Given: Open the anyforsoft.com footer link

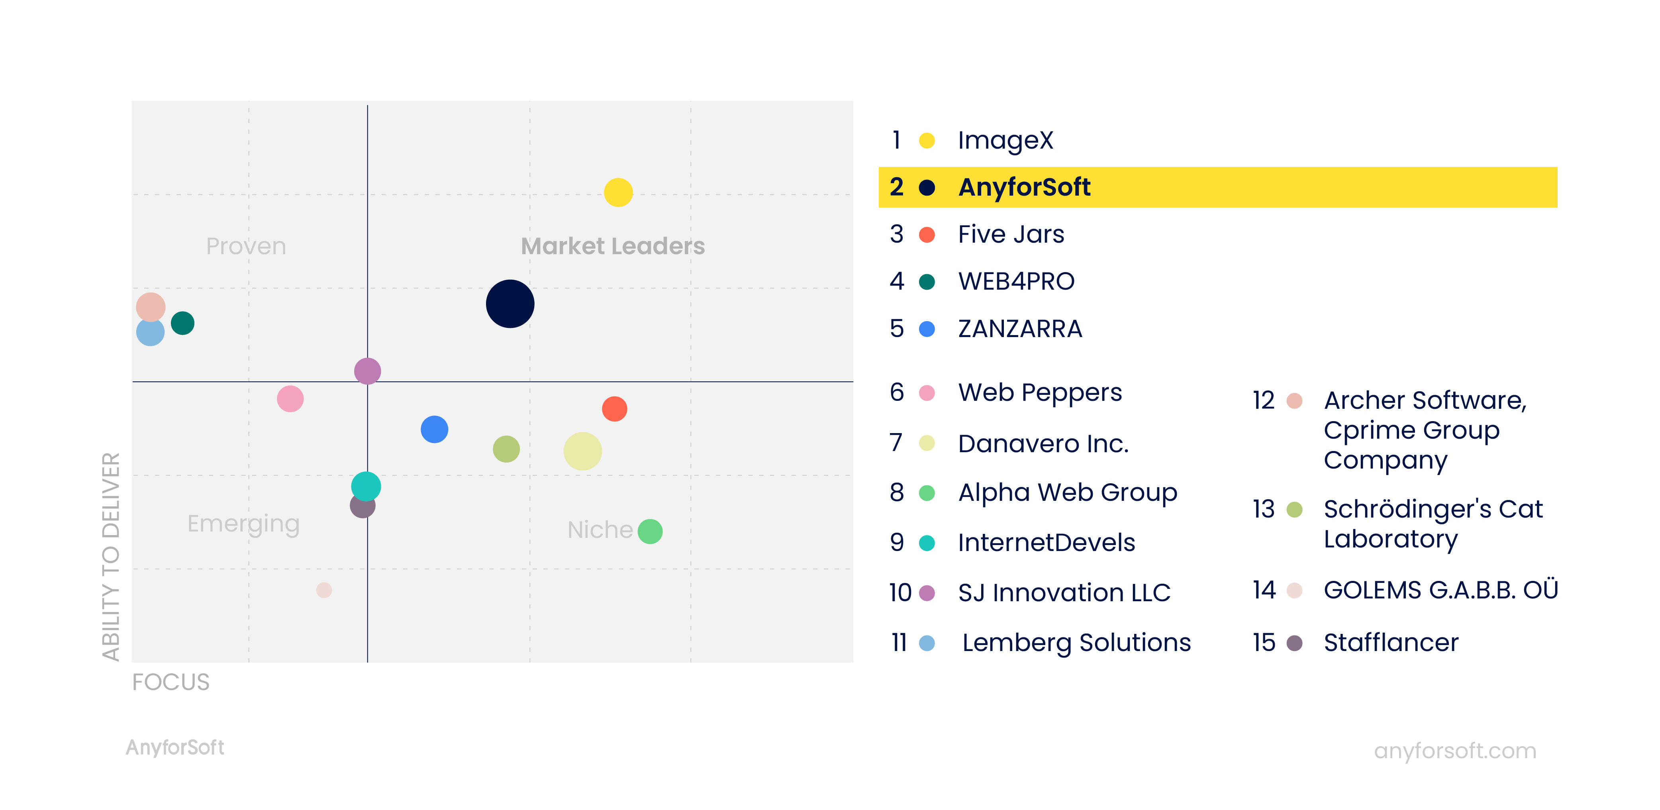Looking at the screenshot, I should pos(1455,750).
